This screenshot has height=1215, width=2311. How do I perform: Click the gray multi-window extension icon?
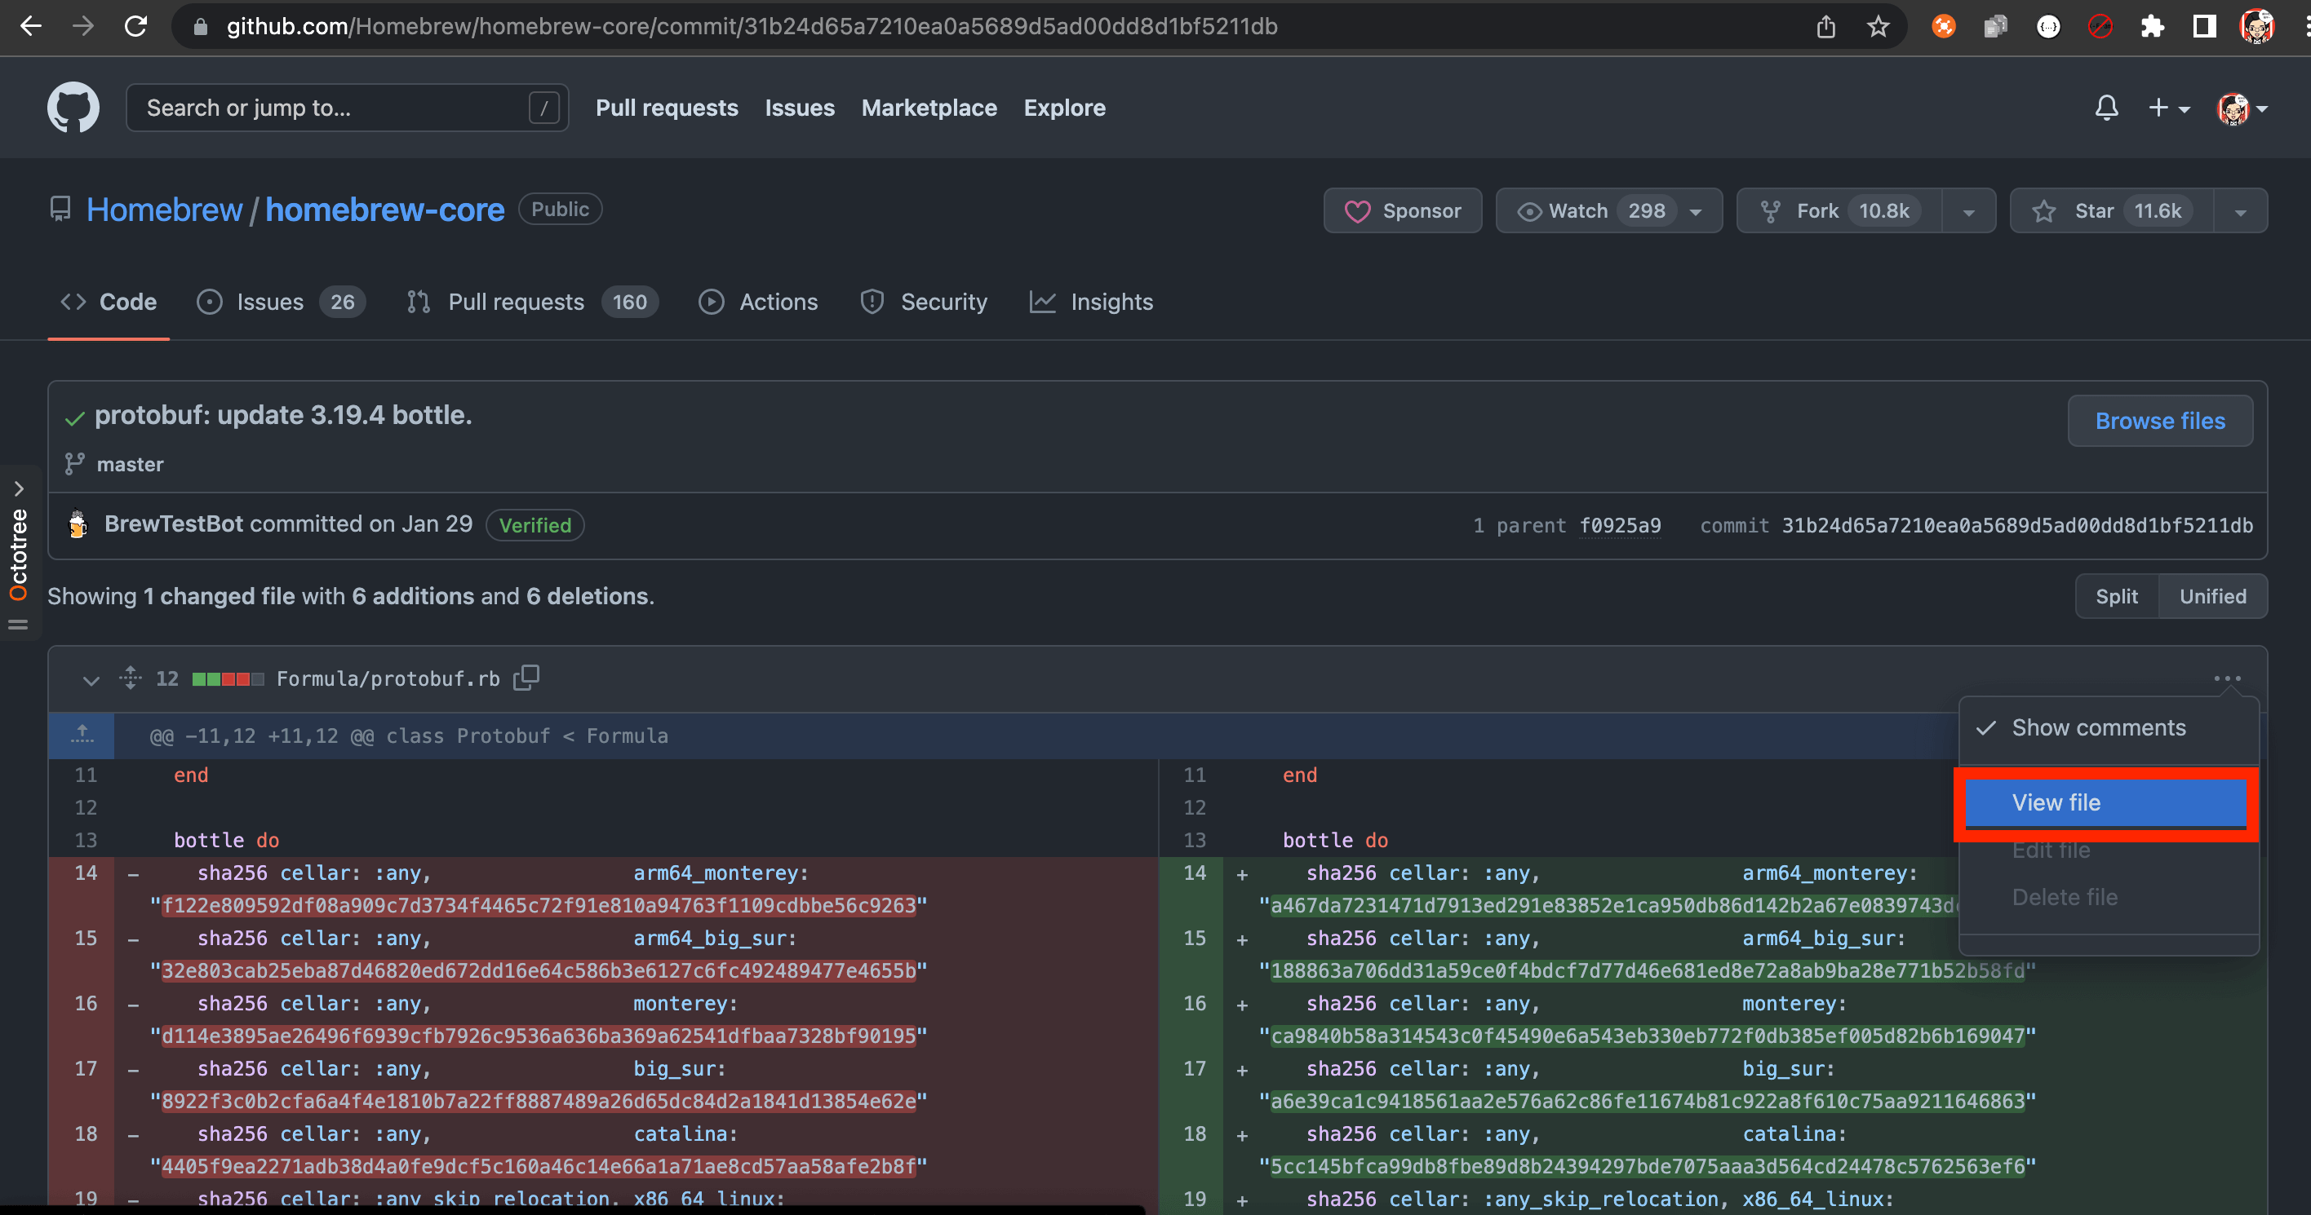coord(1995,27)
